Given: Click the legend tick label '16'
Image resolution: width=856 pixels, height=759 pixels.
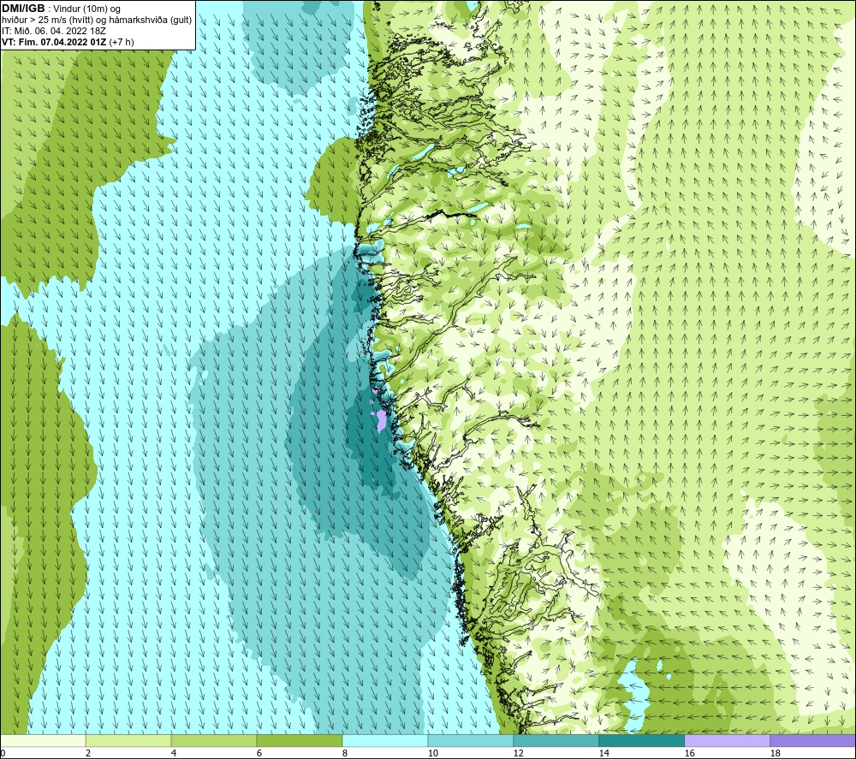Looking at the screenshot, I should pyautogui.click(x=689, y=754).
